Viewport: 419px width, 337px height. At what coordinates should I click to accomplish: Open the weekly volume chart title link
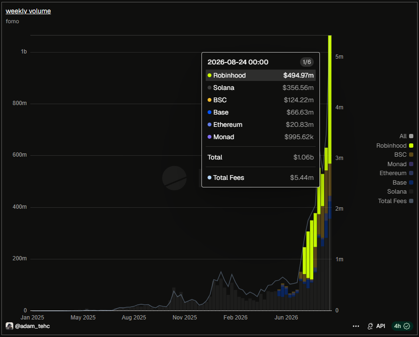point(28,11)
